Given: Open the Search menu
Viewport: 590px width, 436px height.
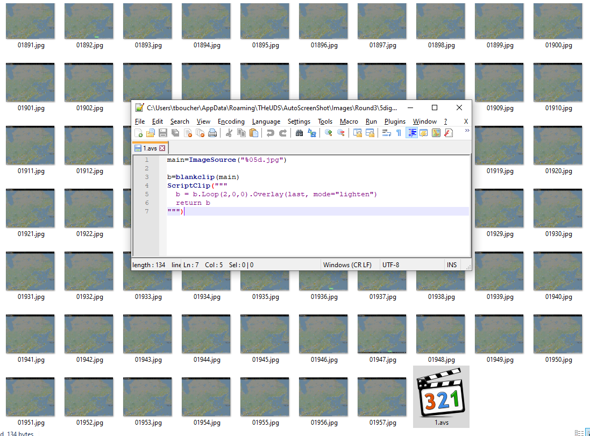Looking at the screenshot, I should pos(180,121).
